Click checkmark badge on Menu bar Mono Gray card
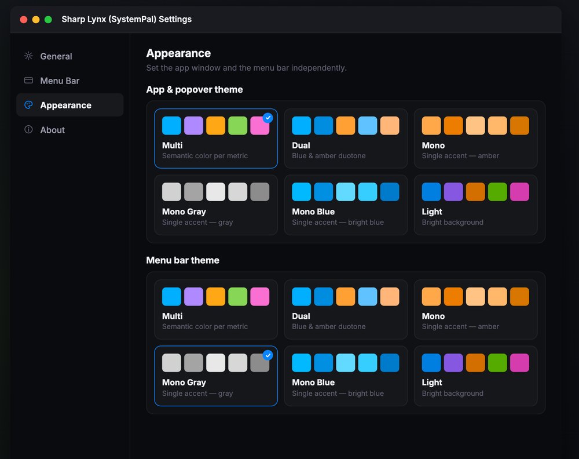Screen dimensions: 579x459 pos(267,355)
